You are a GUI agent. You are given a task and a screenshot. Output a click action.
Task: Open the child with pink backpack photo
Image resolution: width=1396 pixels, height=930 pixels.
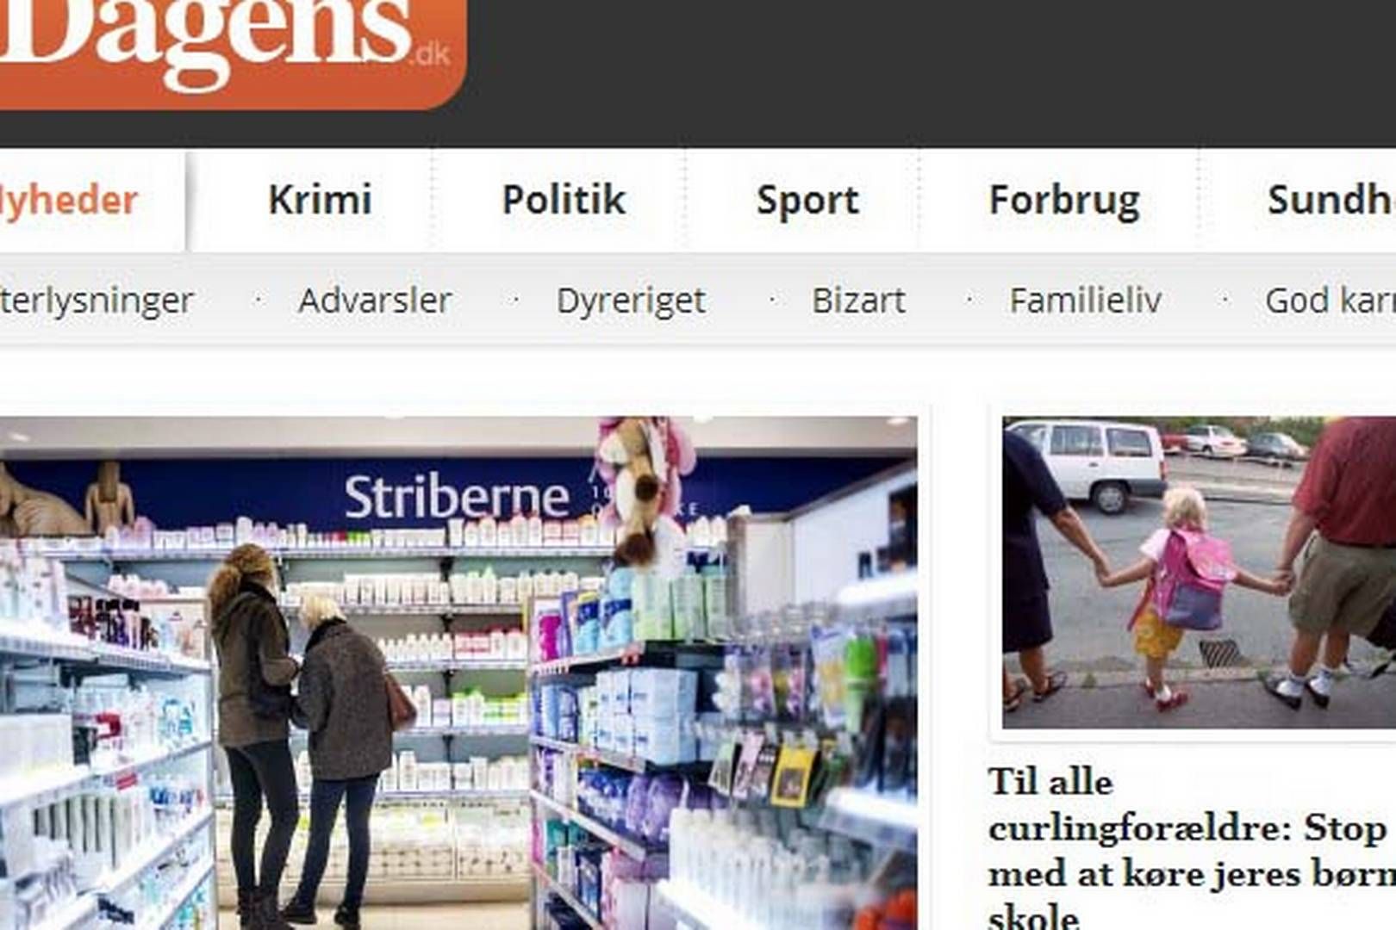(x=1199, y=573)
